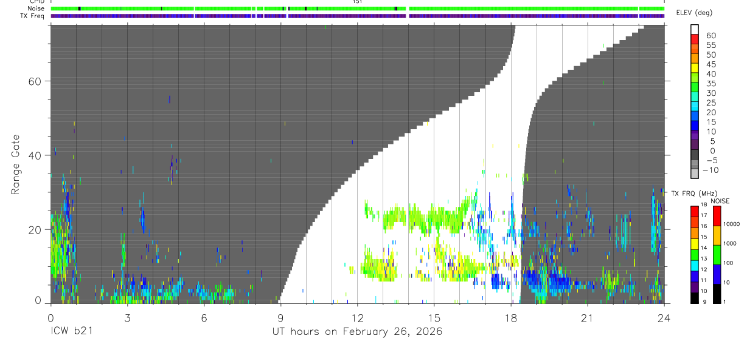Click the light gray bottom segment of the ELEV bar
Screen dimensions: 747x344
[695, 174]
